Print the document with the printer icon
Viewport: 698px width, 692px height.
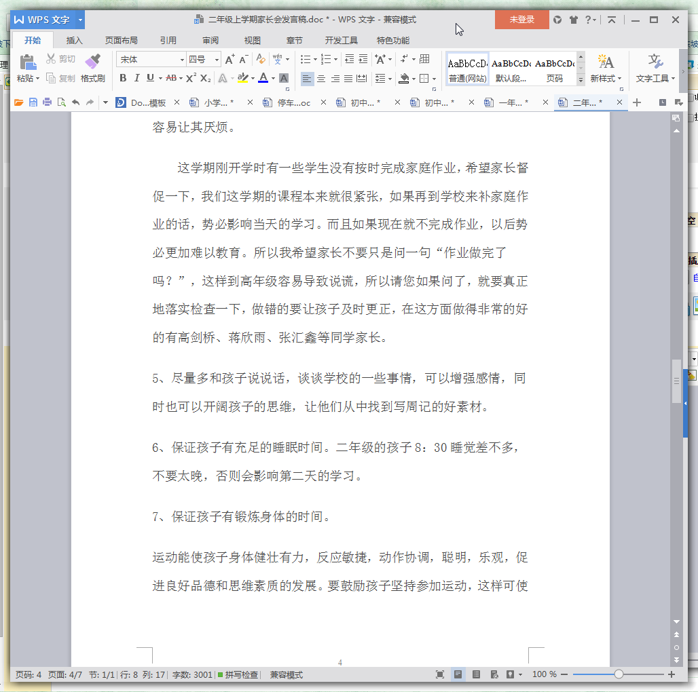(47, 102)
